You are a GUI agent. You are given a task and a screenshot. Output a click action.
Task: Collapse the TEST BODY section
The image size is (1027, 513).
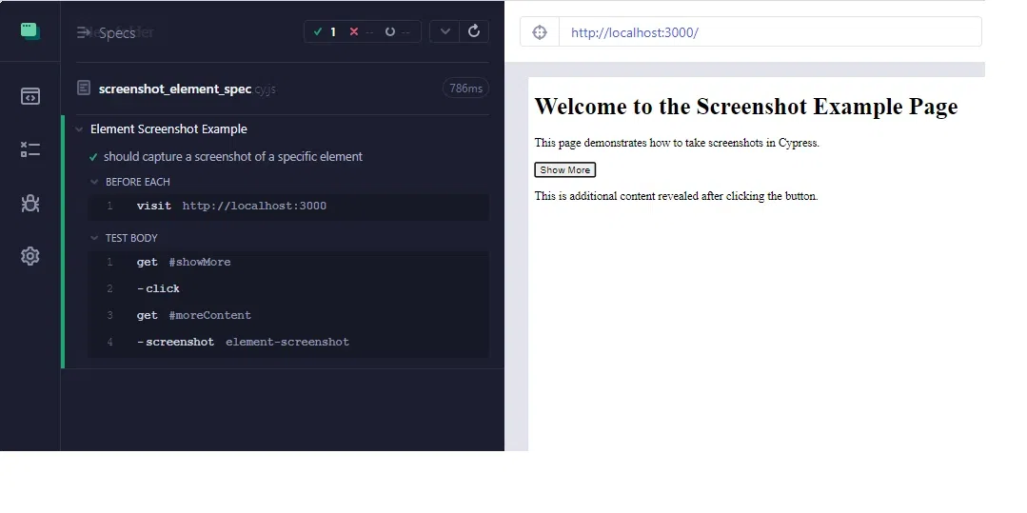(x=94, y=239)
